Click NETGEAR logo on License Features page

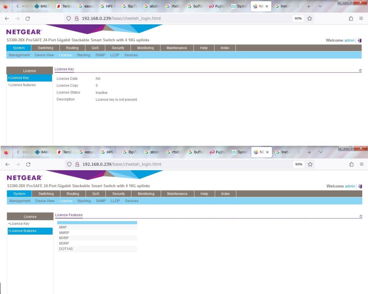pos(25,178)
